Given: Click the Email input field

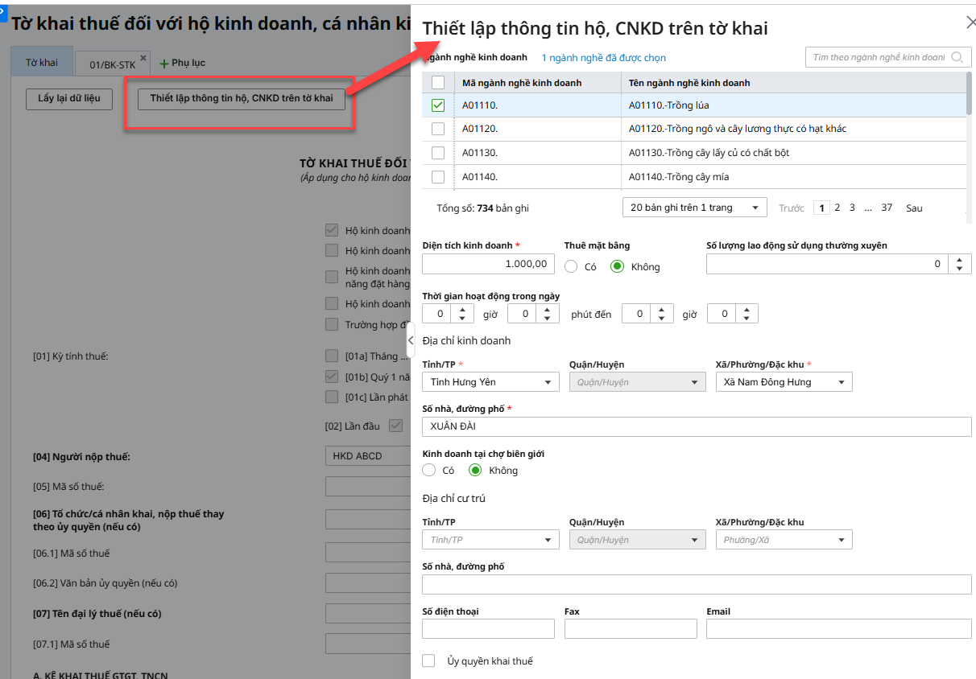Looking at the screenshot, I should click(838, 629).
